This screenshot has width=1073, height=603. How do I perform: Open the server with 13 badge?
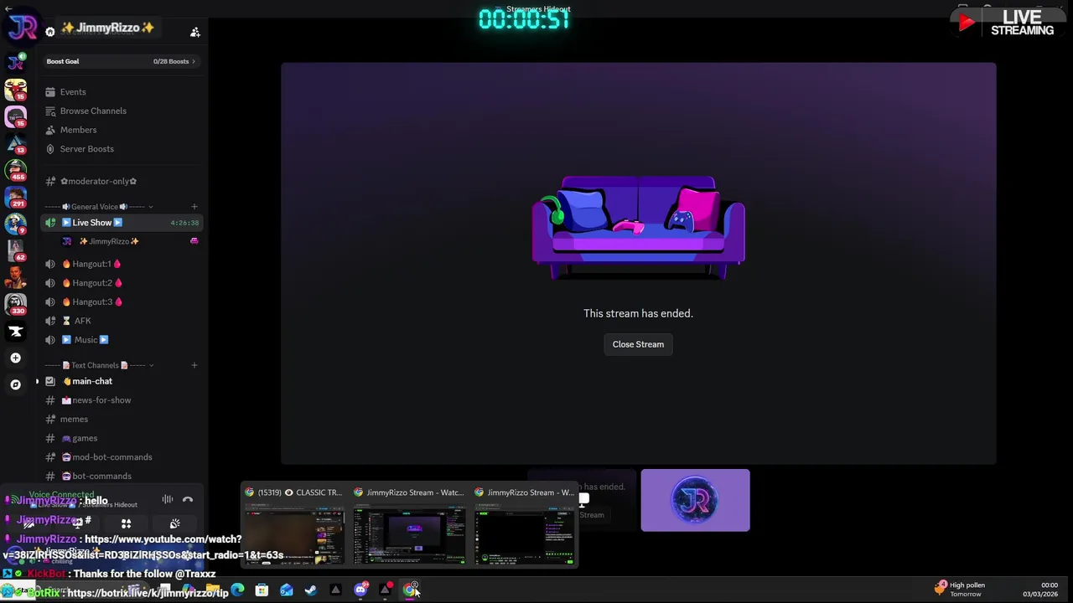pyautogui.click(x=15, y=144)
